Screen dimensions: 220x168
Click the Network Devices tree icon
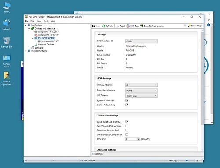coord(36,45)
